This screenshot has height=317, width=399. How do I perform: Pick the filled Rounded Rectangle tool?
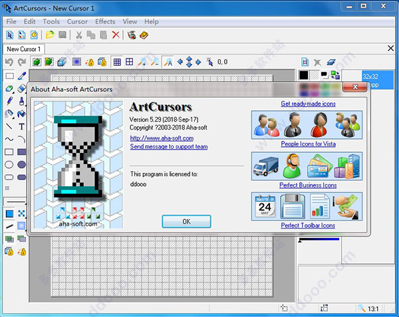coord(22,177)
